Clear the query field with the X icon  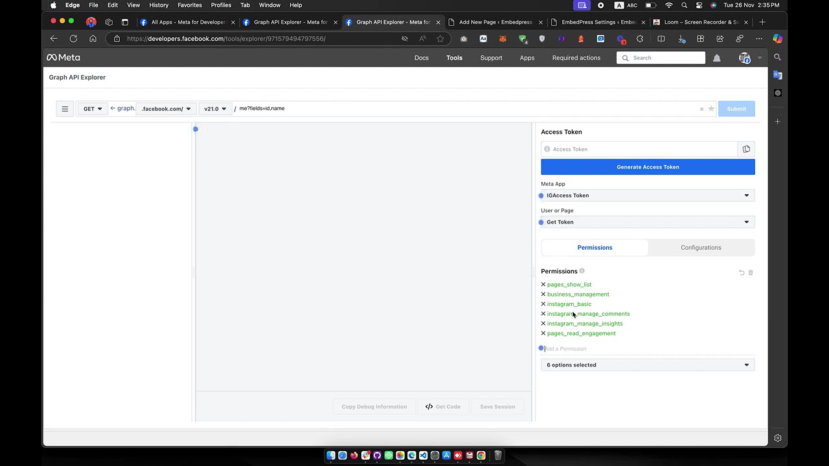pyautogui.click(x=701, y=109)
